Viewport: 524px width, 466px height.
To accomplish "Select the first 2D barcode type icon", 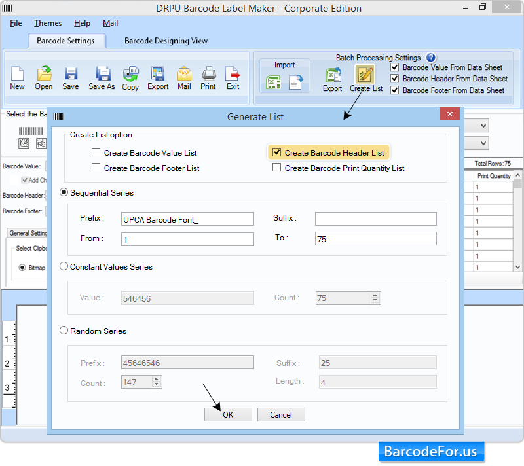I will (24, 143).
